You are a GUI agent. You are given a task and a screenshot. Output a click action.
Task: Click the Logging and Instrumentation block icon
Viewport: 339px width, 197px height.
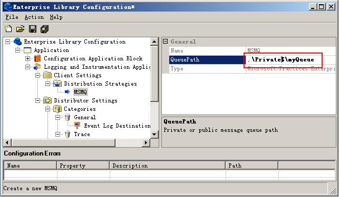pyautogui.click(x=37, y=67)
